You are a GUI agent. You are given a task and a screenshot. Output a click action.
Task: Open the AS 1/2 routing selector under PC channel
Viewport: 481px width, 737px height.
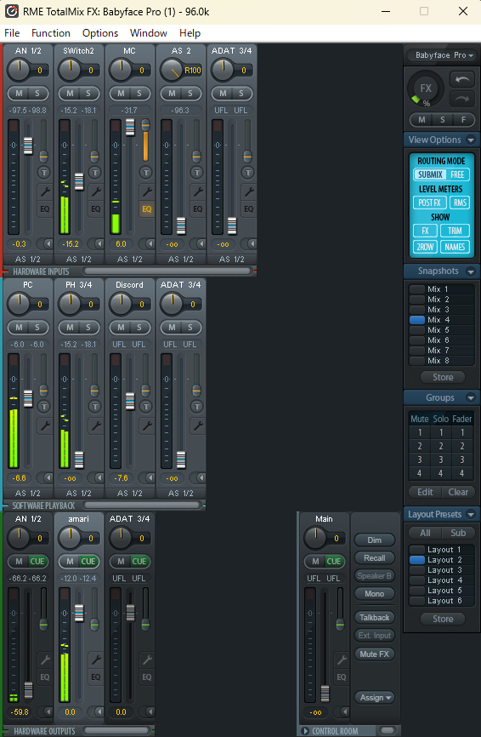point(28,493)
